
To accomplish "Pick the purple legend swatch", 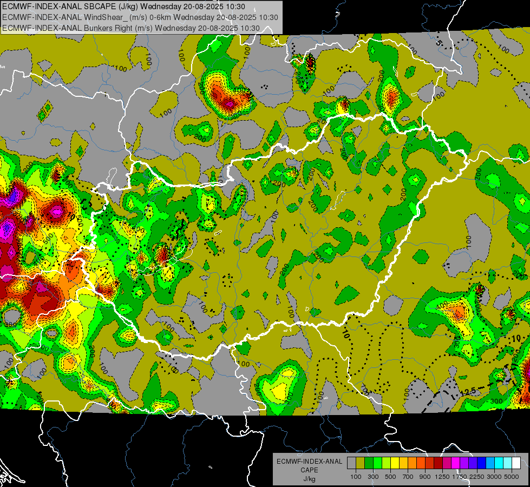I will click(464, 463).
